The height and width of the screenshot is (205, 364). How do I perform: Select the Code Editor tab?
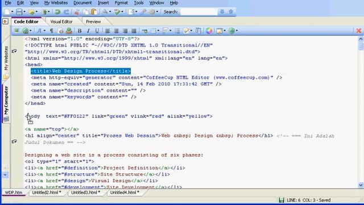pyautogui.click(x=26, y=22)
